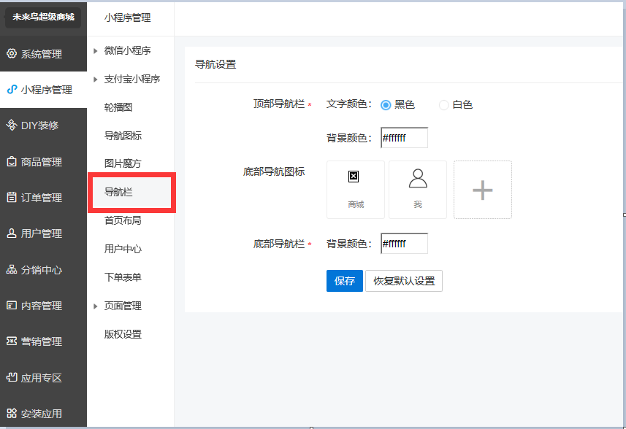This screenshot has height=429, width=626.
Task: Open the 首页布局 menu item
Action: click(x=123, y=220)
